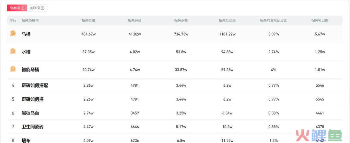
Task: Sort by 相关互动量 column header
Action: tap(227, 20)
